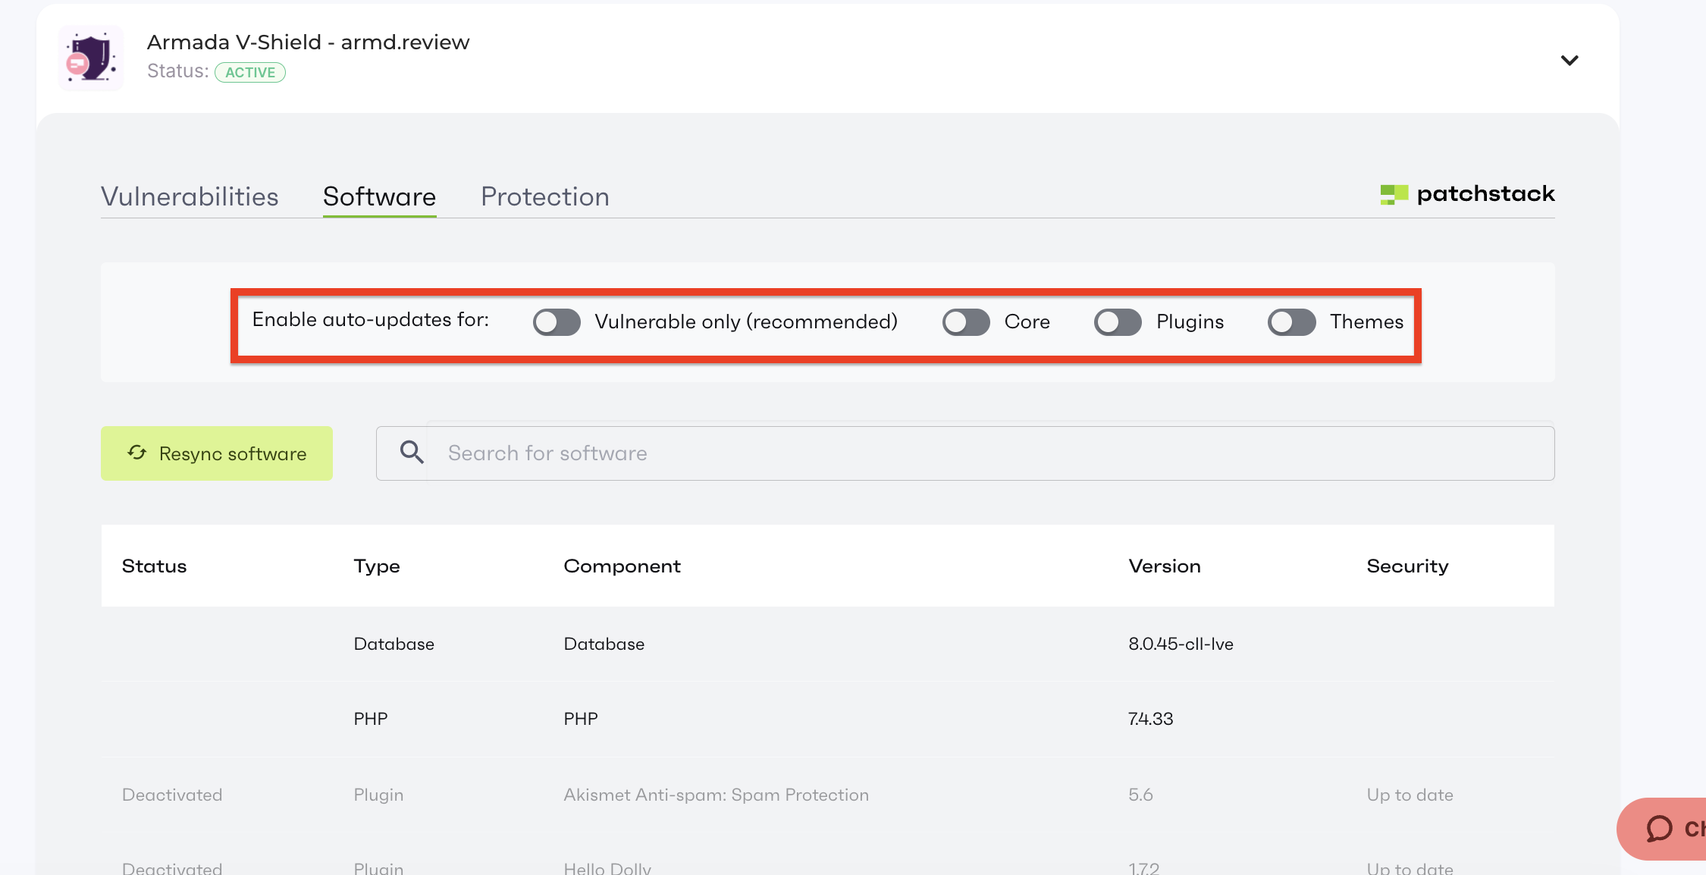The image size is (1706, 875).
Task: Click the Security column header
Action: coord(1407,566)
